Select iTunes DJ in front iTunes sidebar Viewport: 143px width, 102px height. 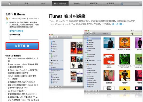(x=90, y=77)
